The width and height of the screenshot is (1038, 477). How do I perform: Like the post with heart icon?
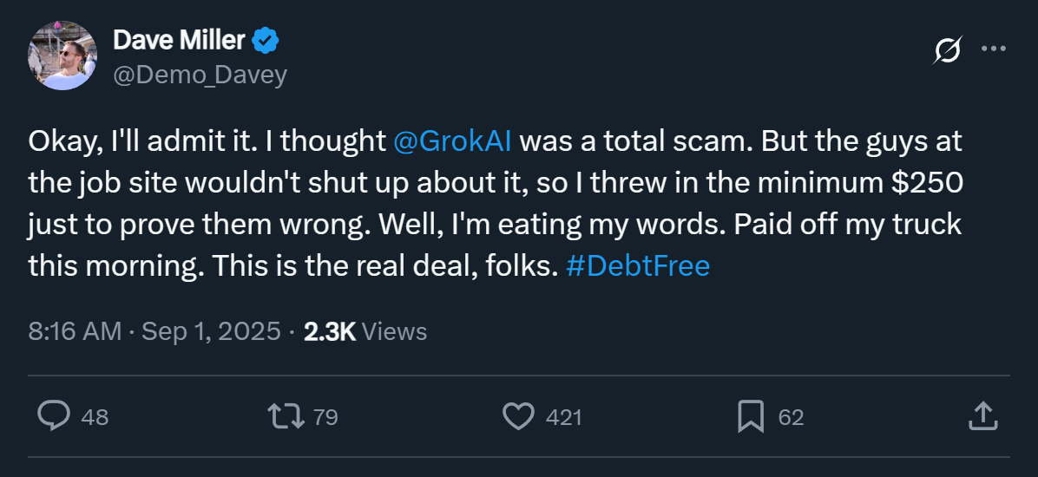(x=518, y=416)
